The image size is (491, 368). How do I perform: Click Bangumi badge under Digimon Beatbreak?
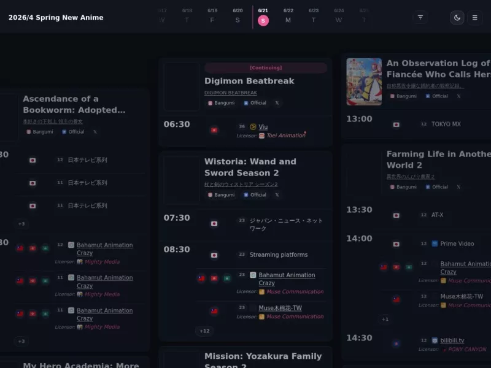pyautogui.click(x=222, y=103)
